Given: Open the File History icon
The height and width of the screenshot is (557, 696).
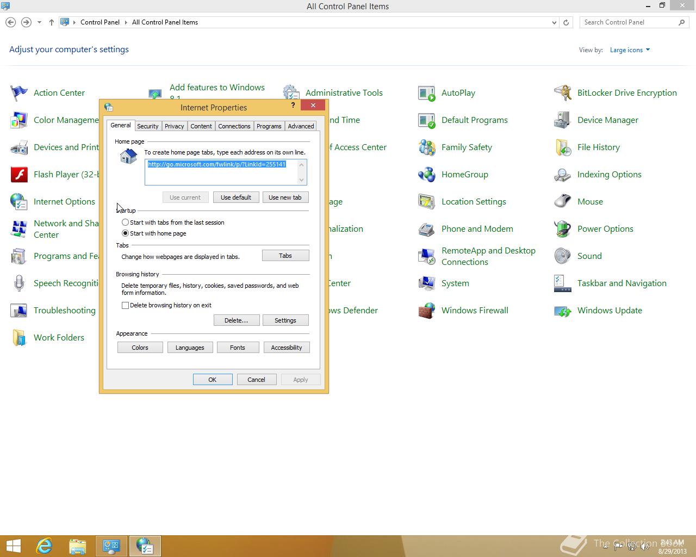Looking at the screenshot, I should (x=563, y=147).
